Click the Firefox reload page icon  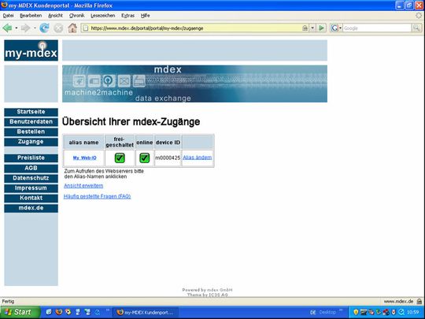(x=44, y=28)
